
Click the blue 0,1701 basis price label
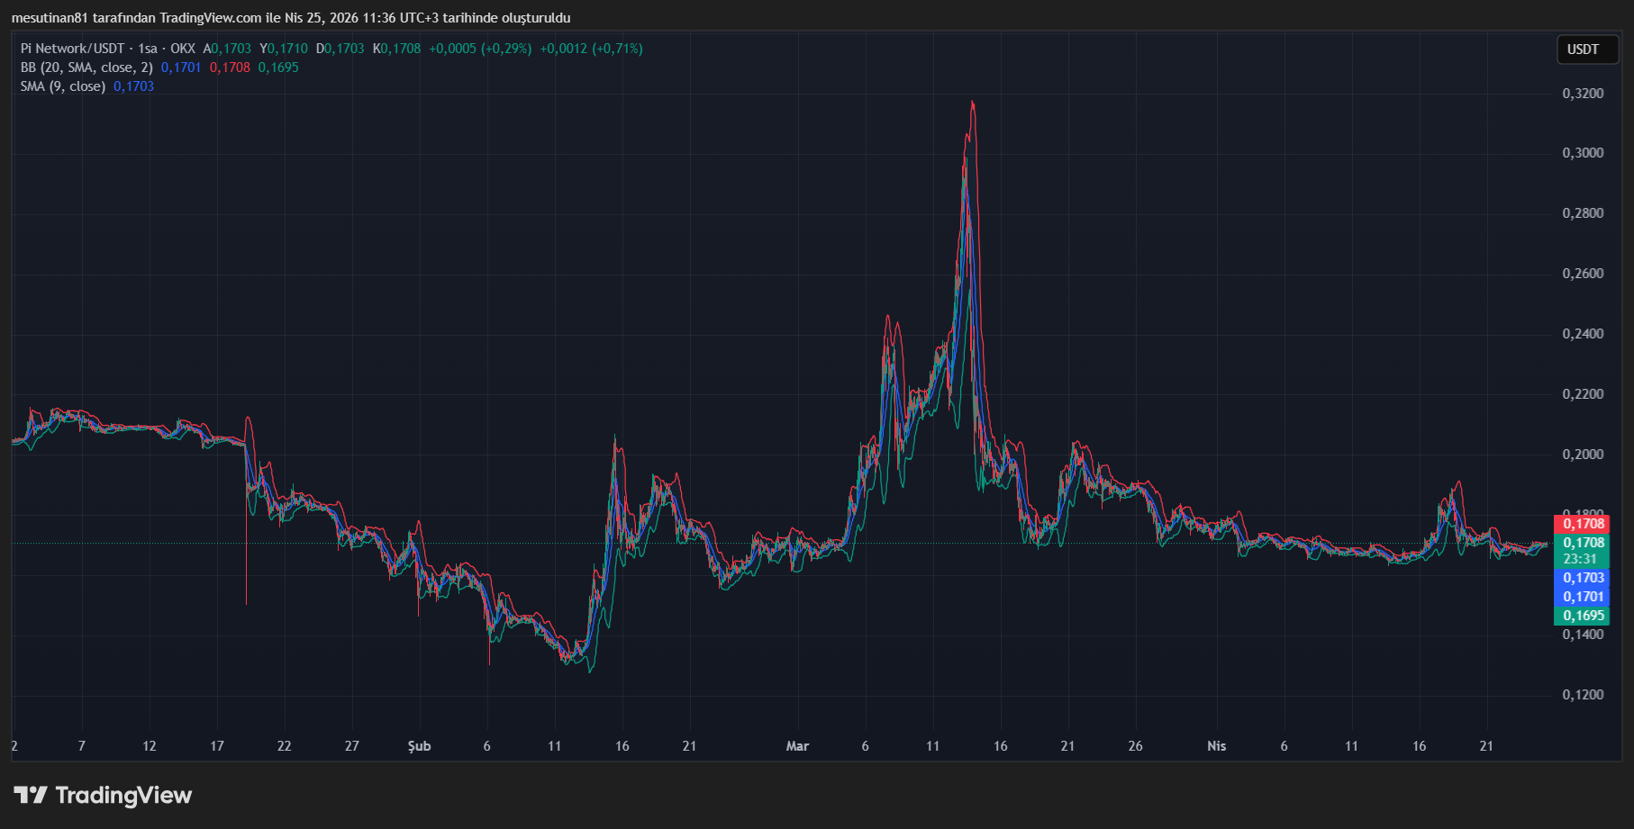point(1584,598)
